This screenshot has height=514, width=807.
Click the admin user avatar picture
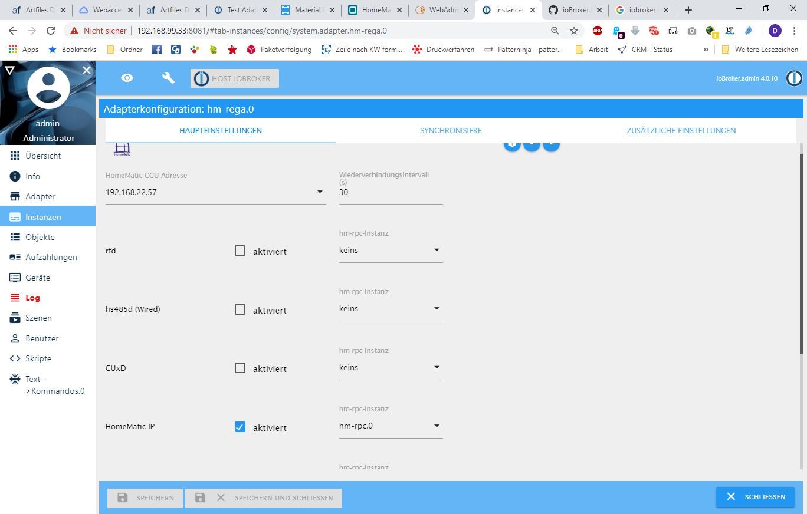pos(48,88)
